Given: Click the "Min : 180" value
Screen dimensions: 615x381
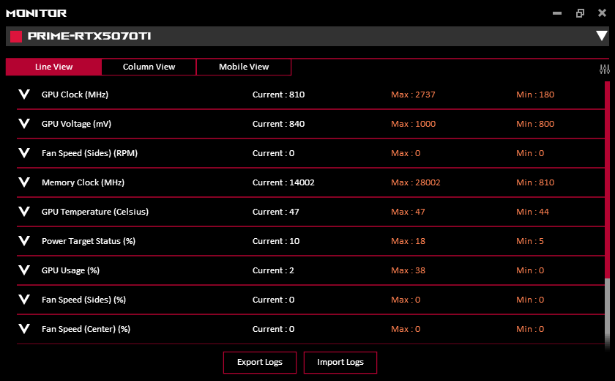Looking at the screenshot, I should point(535,95).
